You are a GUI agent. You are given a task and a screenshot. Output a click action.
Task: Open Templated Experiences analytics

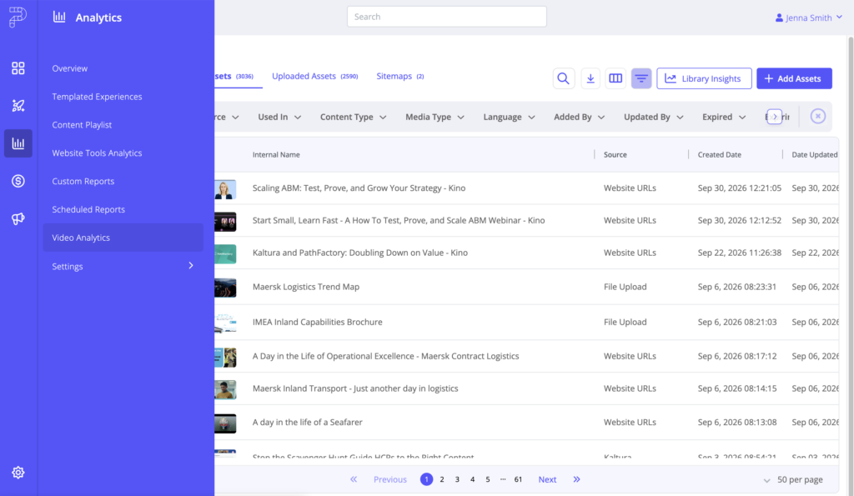(97, 97)
